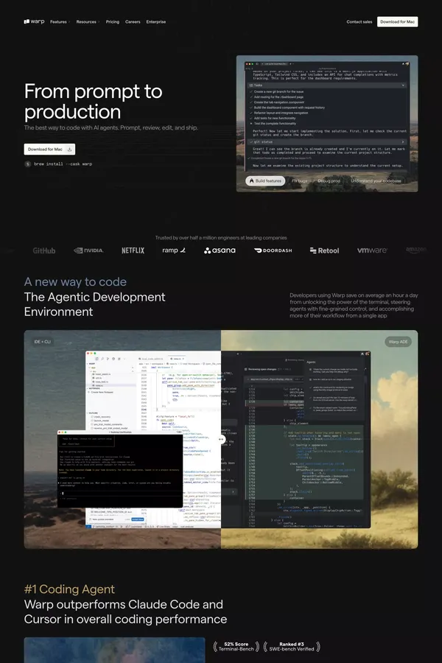Viewport: 442px width, 663px height.
Task: Click the Warp logo in the header
Action: [x=34, y=21]
